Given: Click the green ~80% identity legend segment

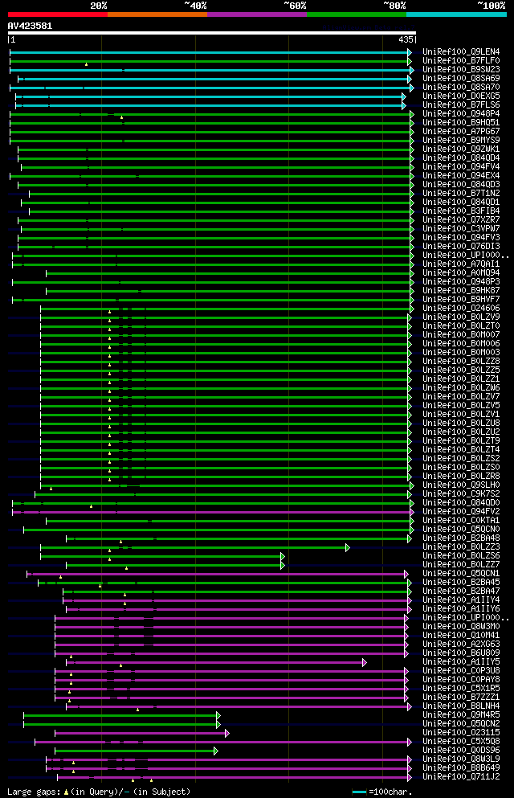Looking at the screenshot, I should (x=357, y=14).
